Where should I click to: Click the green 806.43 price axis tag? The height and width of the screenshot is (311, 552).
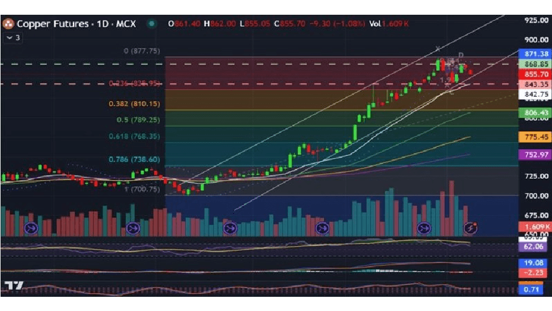[x=536, y=114]
